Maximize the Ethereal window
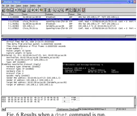137x116 pixels. (132, 2)
